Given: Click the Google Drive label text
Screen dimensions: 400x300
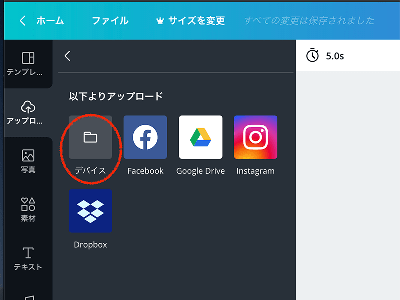Looking at the screenshot, I should (x=201, y=171).
